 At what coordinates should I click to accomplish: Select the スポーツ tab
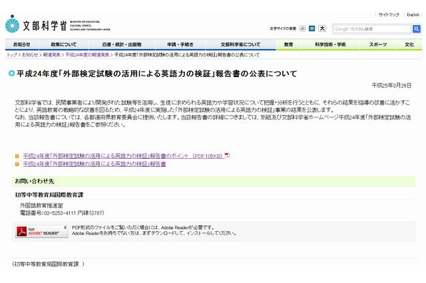[x=377, y=45]
